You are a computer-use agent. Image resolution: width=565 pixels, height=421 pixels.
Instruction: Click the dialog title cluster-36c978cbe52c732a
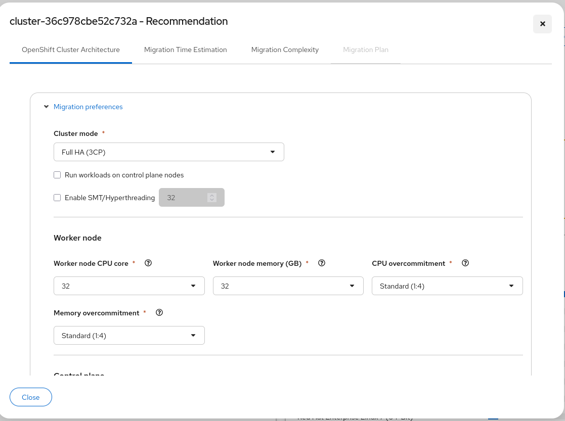point(118,21)
